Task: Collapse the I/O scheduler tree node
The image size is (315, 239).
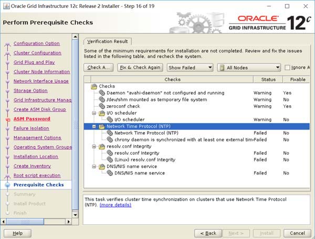Action: (x=94, y=113)
